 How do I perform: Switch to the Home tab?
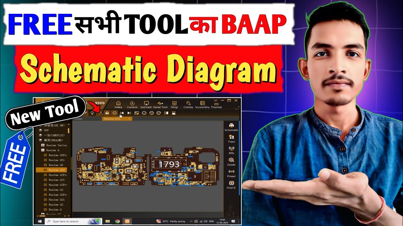[x=78, y=119]
